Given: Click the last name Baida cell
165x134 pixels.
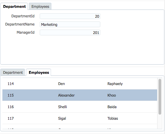Looking at the screenshot, I should (112, 107).
